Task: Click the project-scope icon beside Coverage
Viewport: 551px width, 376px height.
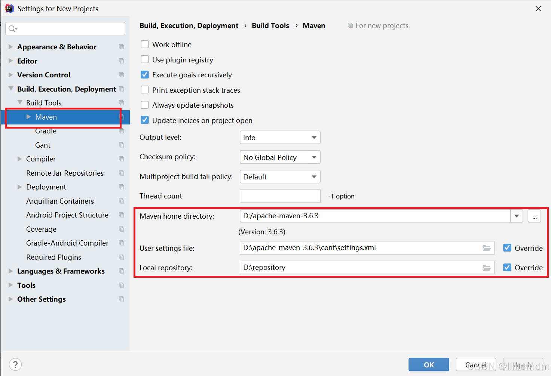Action: tap(122, 229)
